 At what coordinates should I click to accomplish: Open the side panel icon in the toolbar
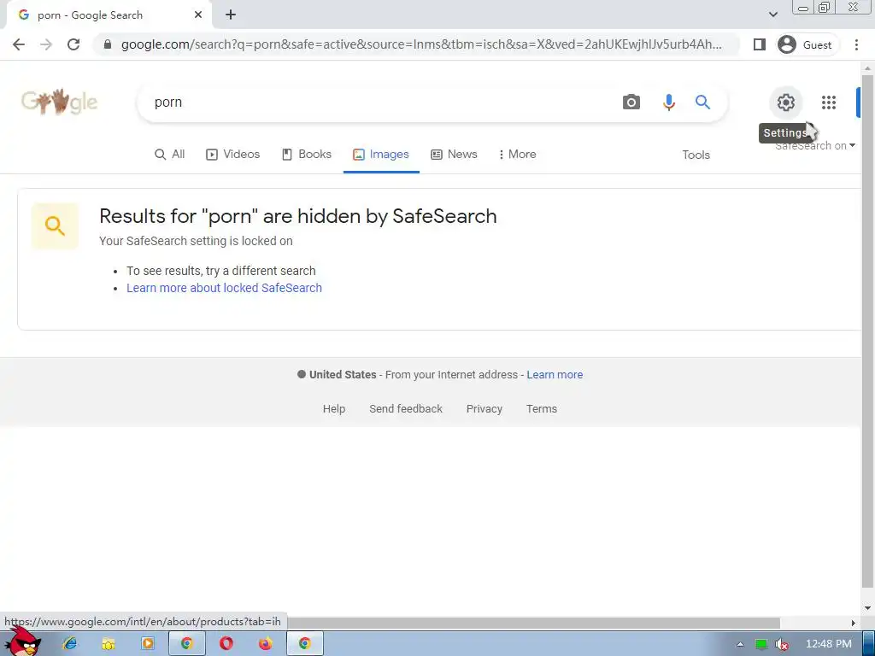[759, 44]
